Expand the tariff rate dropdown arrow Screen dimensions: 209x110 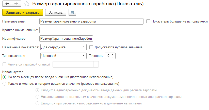96,64
